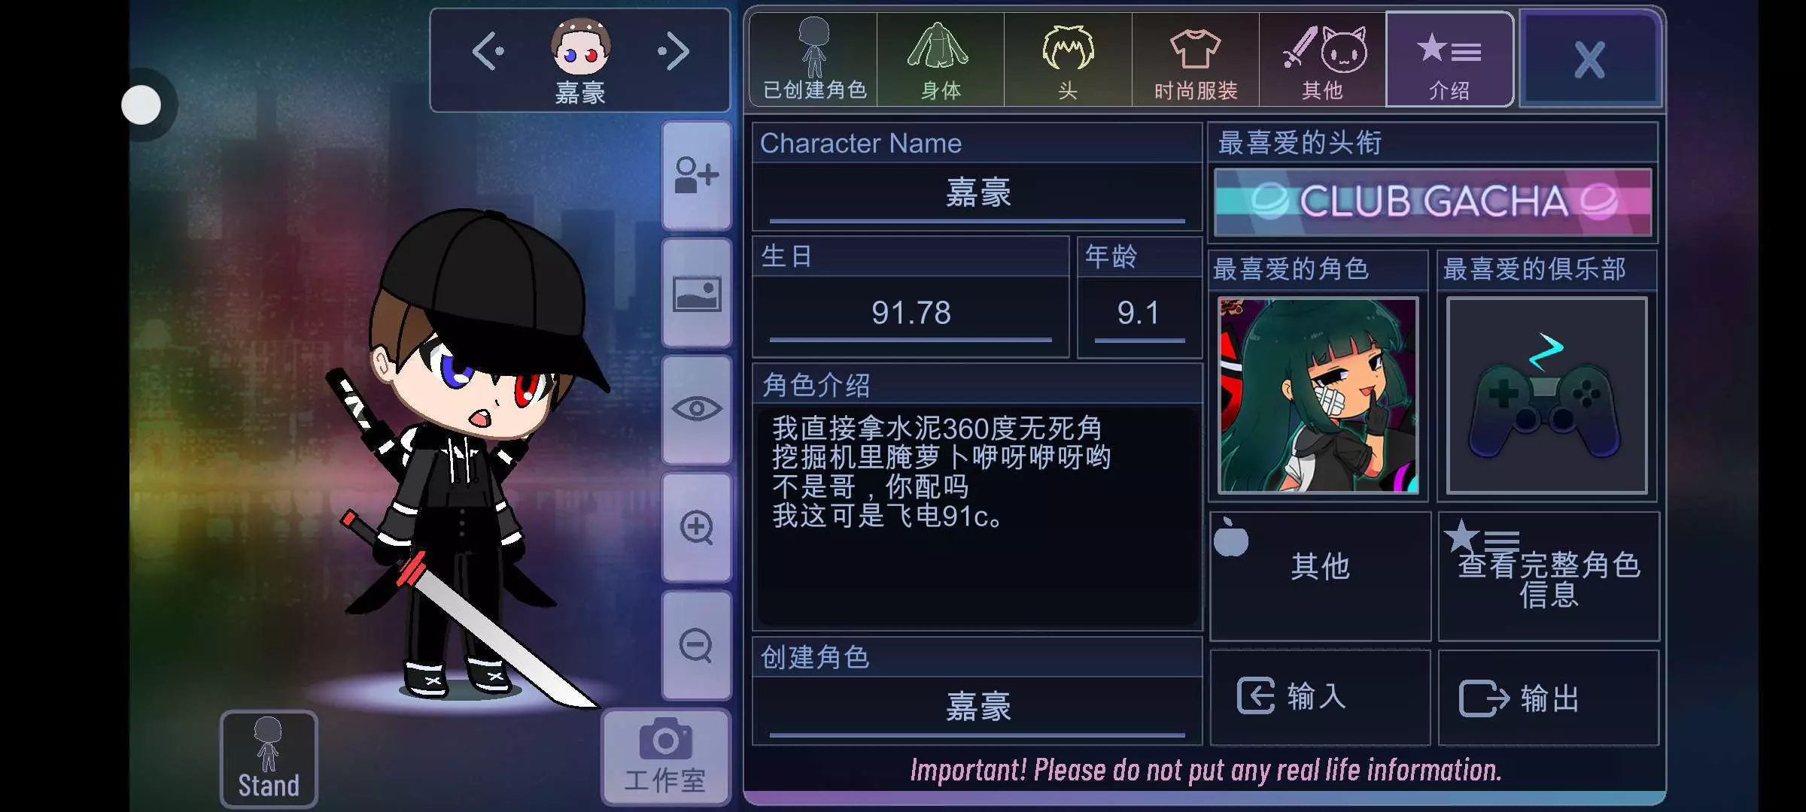This screenshot has height=812, width=1806.
Task: Open the 工作室 camera studio
Action: 665,757
